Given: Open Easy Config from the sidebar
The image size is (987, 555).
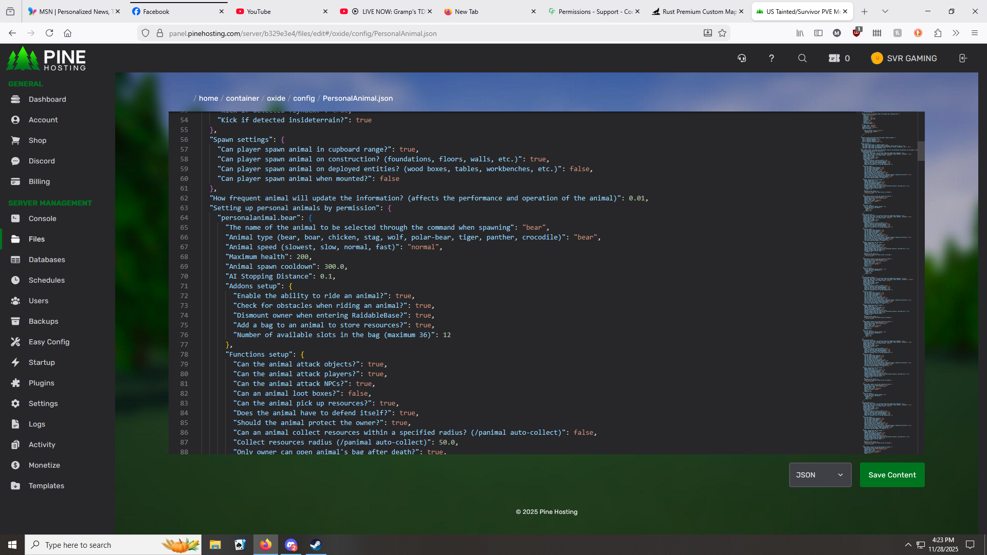Looking at the screenshot, I should (x=49, y=342).
